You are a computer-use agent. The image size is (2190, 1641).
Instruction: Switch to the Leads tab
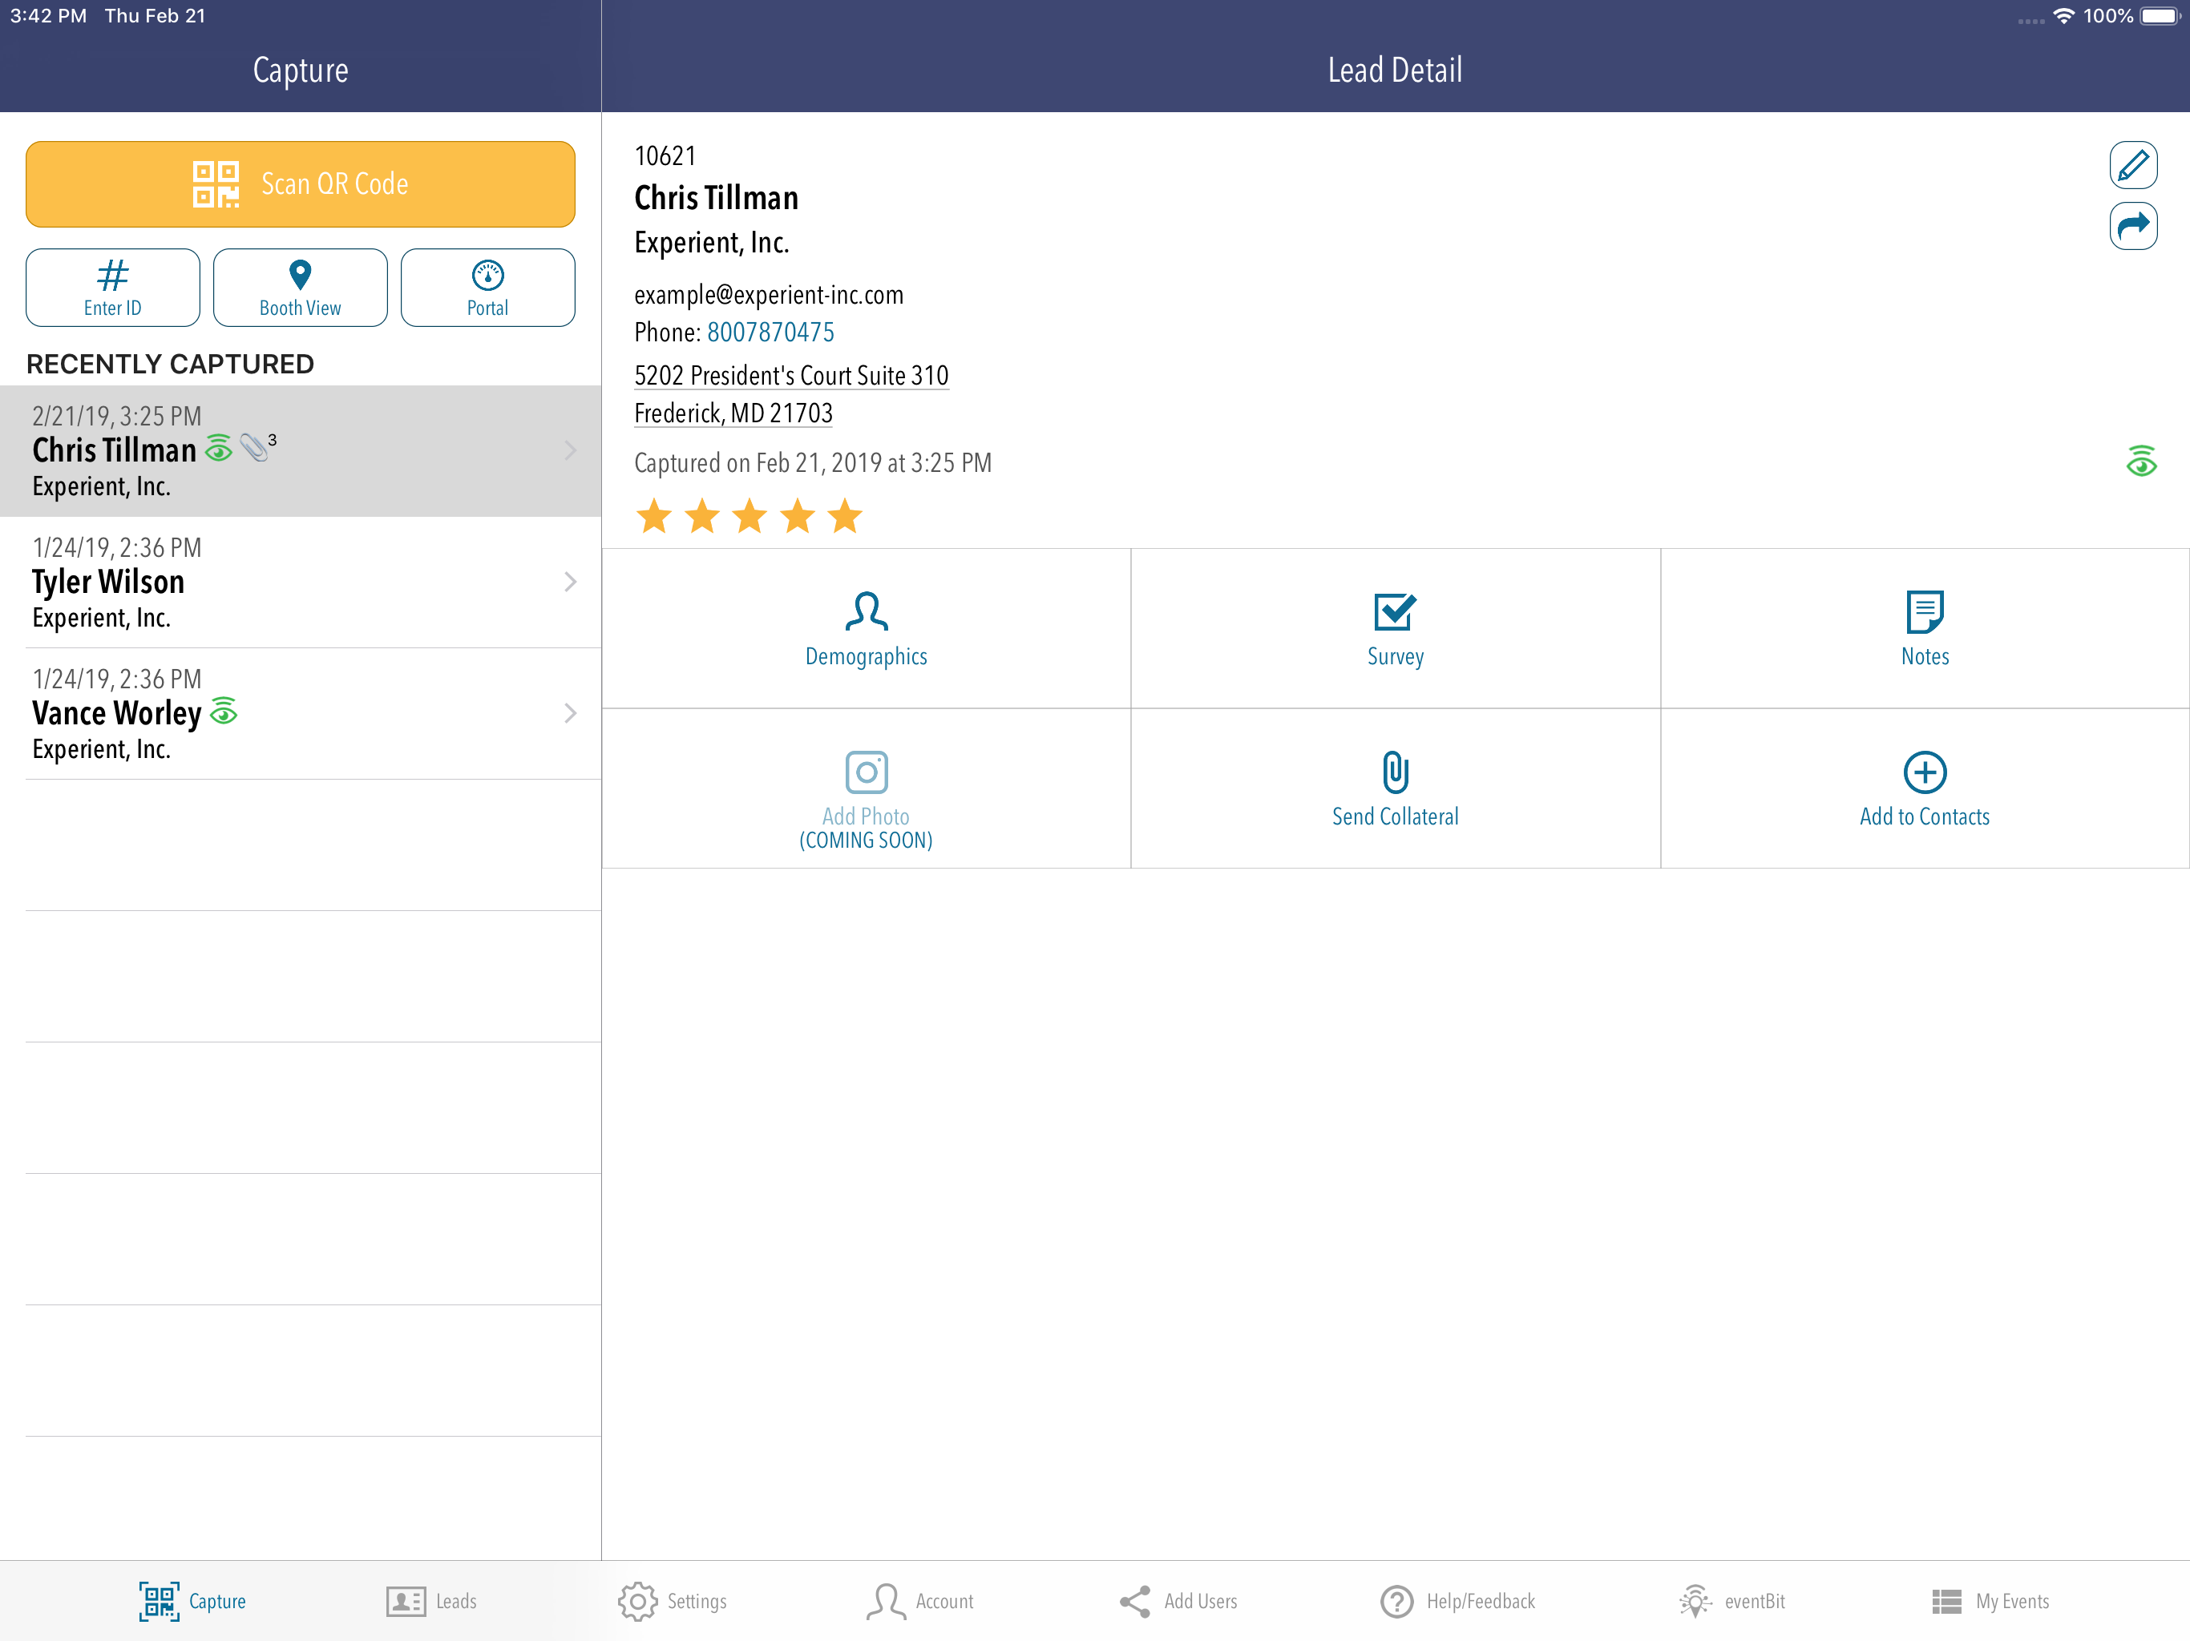coord(431,1600)
